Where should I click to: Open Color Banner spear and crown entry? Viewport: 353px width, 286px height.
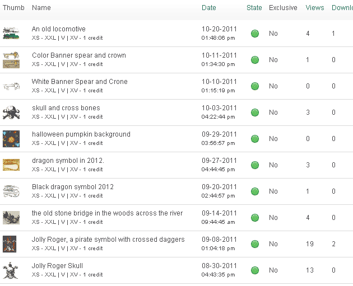(79, 55)
